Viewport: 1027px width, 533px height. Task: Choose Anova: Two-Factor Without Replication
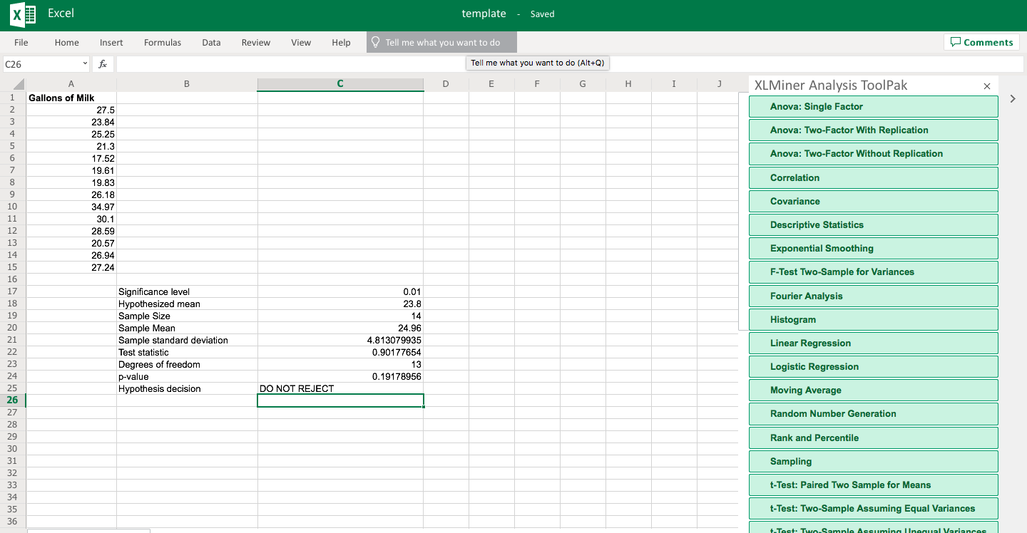[x=873, y=154]
